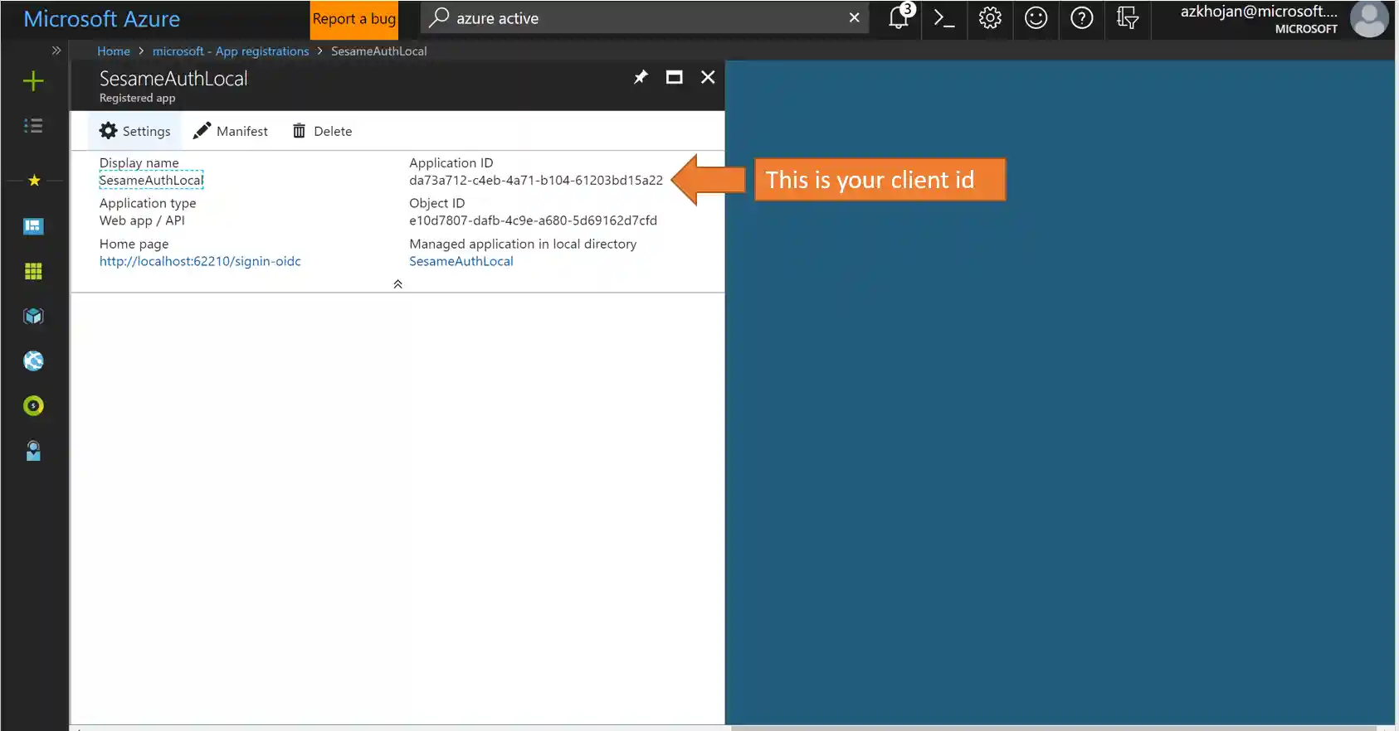This screenshot has width=1399, height=731.
Task: Collapse the essentials section with the double chevron
Action: click(x=397, y=283)
